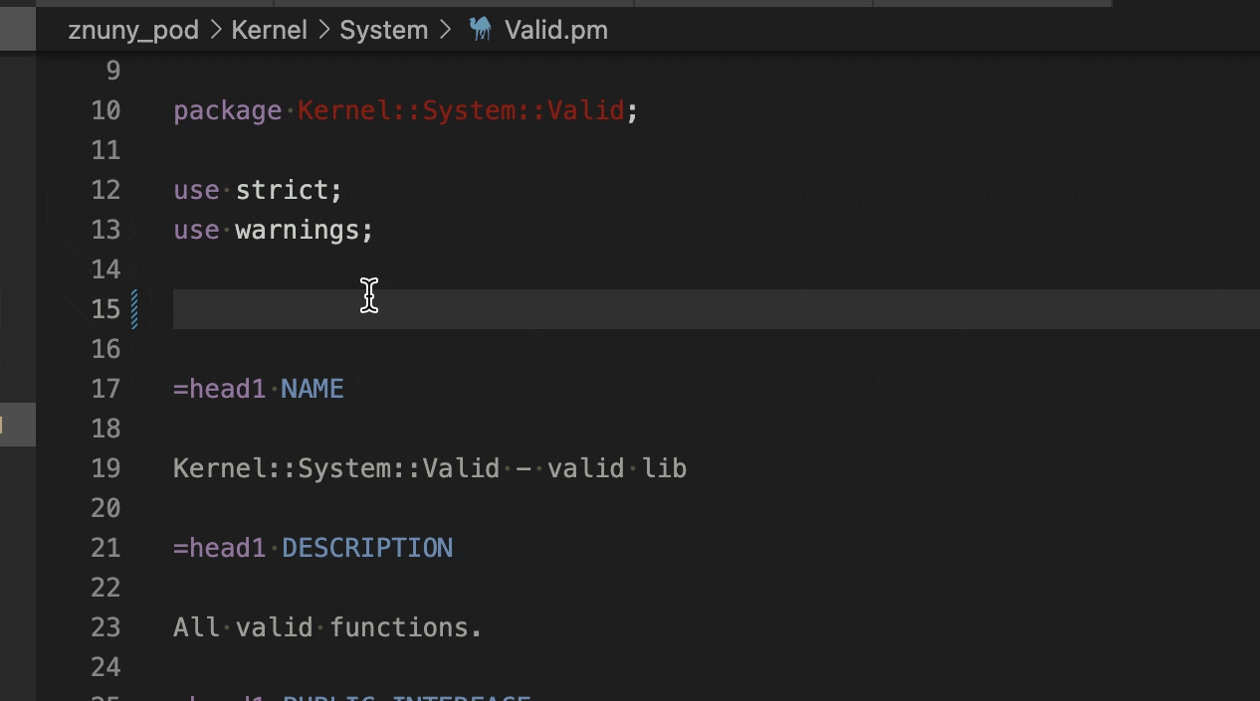
Task: Click '=head1' on the DESCRIPTION line
Action: click(x=219, y=548)
